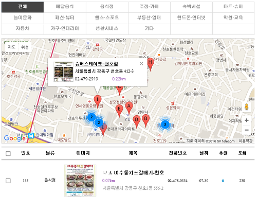Select the 전체 category tab
This screenshot has height=197, width=257.
coord(23,7)
